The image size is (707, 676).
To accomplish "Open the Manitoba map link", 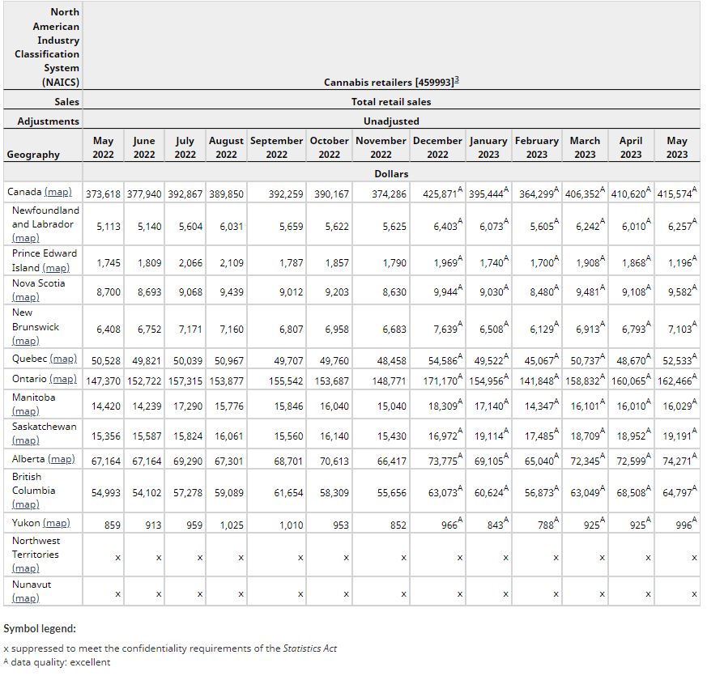I will [26, 411].
